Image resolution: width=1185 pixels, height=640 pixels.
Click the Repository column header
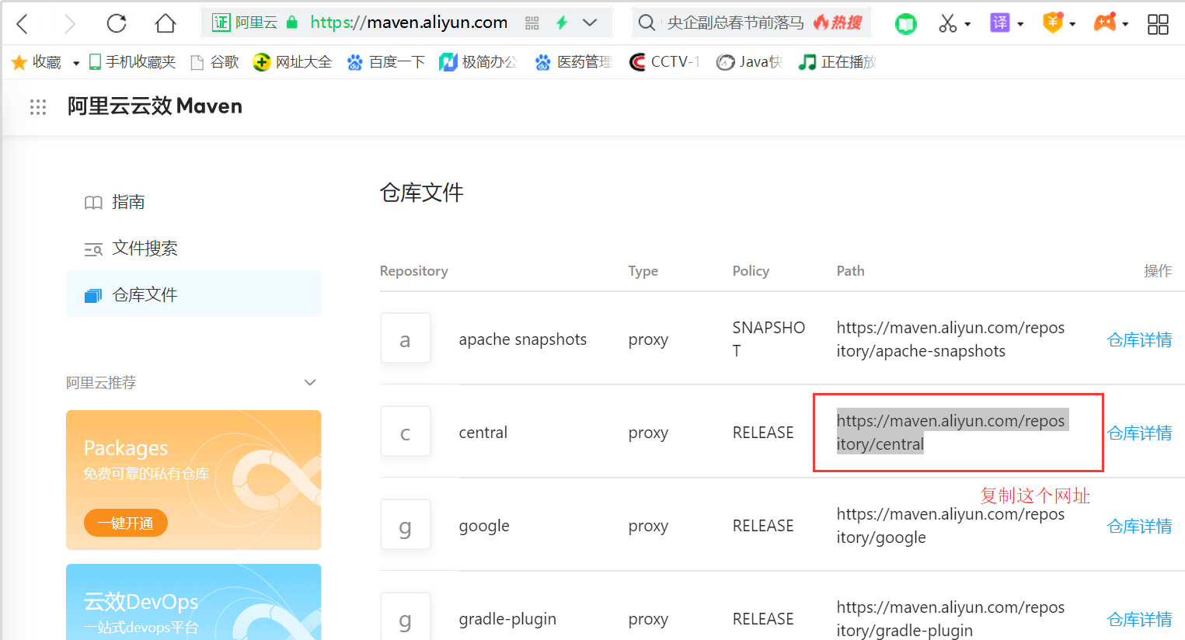pyautogui.click(x=414, y=271)
